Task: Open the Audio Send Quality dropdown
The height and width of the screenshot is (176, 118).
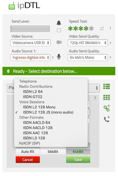Action: (x=88, y=58)
